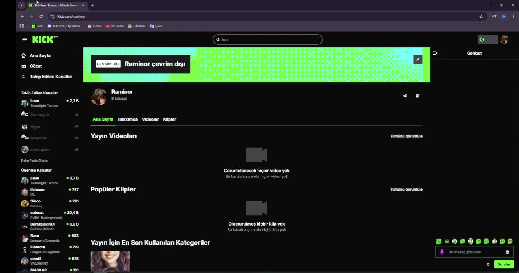Open Discord bookmark in bookmarks bar
Viewport: 519px width, 273px height.
click(65, 26)
